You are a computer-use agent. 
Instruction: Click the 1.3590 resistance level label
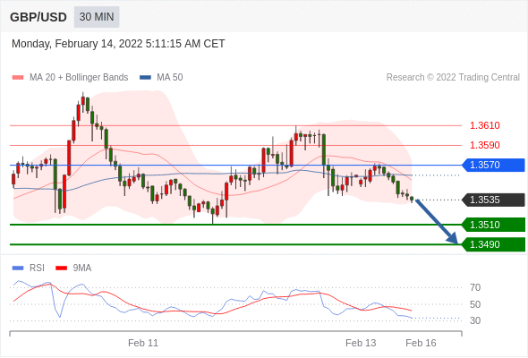tap(484, 145)
